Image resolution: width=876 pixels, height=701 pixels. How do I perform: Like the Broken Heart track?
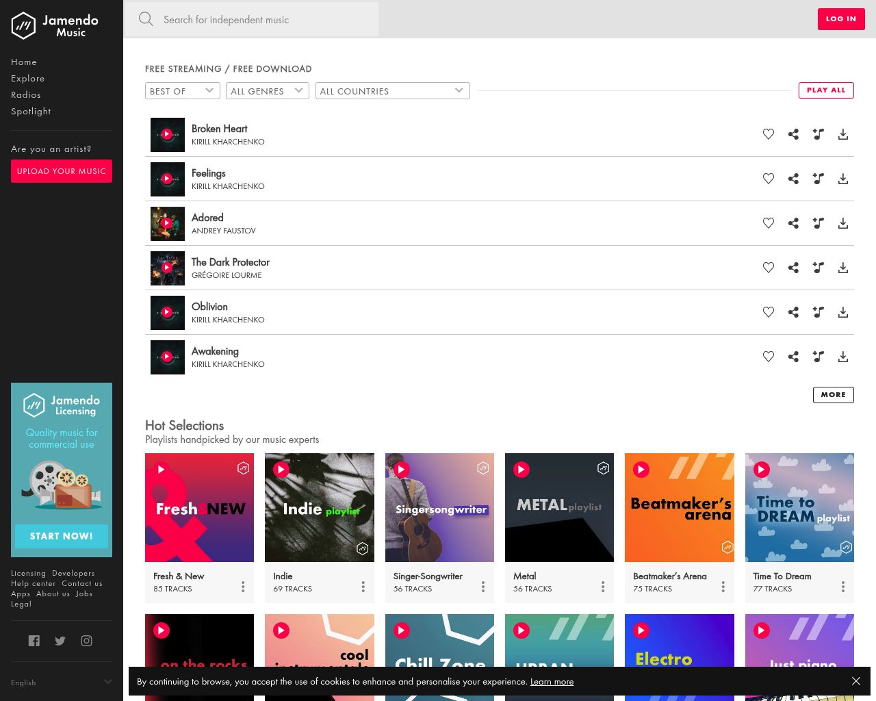pos(769,134)
